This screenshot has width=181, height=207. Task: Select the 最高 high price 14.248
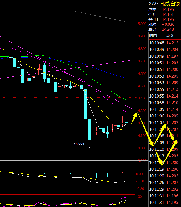(168, 29)
